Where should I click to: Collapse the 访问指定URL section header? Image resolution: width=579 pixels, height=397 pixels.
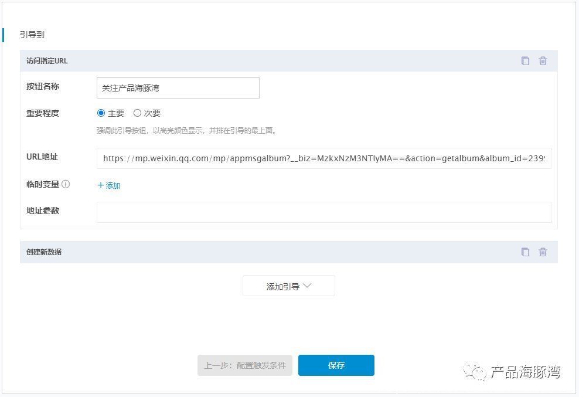(289, 61)
